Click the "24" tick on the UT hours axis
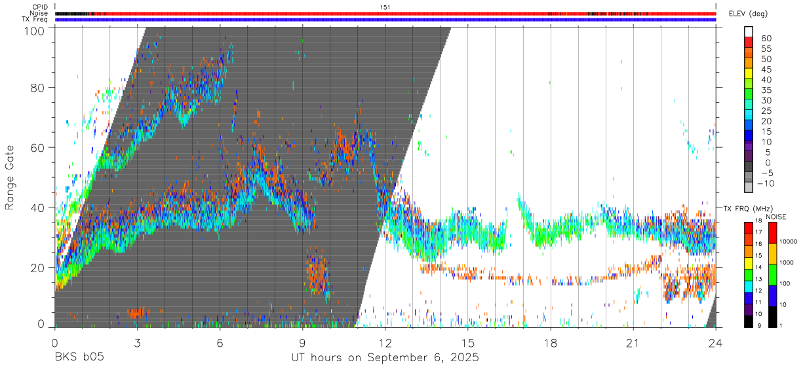The height and width of the screenshot is (371, 805). point(716,342)
